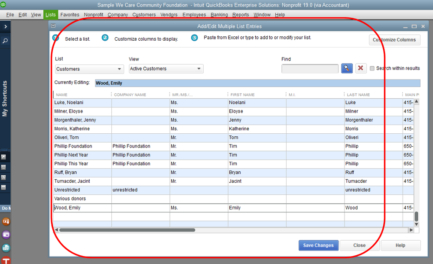
Task: Open the dialog's window control menu icon
Action: click(53, 26)
